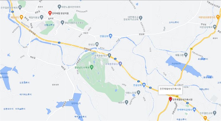Screen dimensions: 221x121
Task: Open the 만물상회 shop marker
Action: point(110,36)
